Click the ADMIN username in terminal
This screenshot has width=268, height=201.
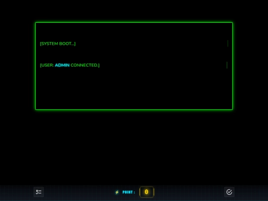pos(62,65)
